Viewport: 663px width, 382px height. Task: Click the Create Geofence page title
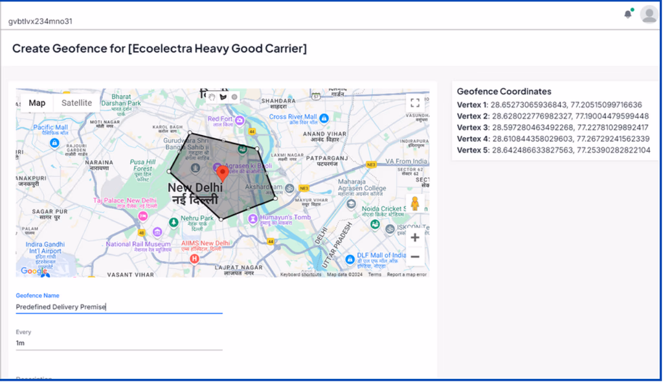point(159,48)
